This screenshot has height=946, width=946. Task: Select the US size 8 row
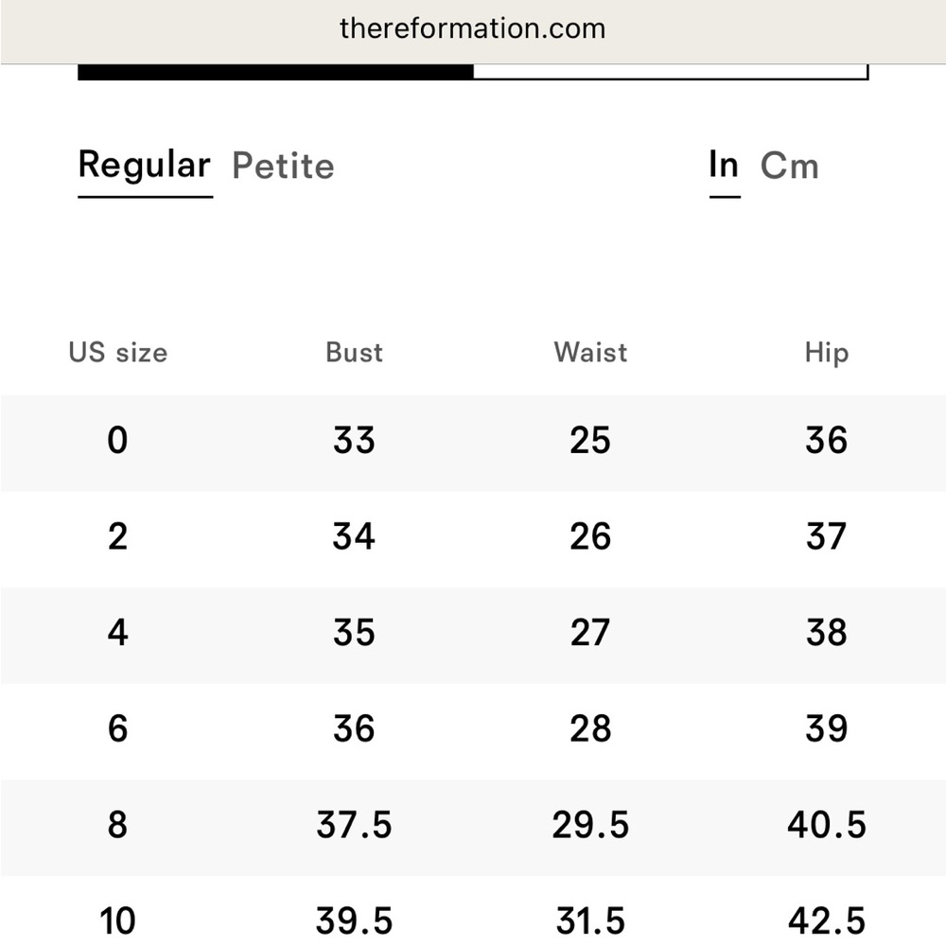473,828
